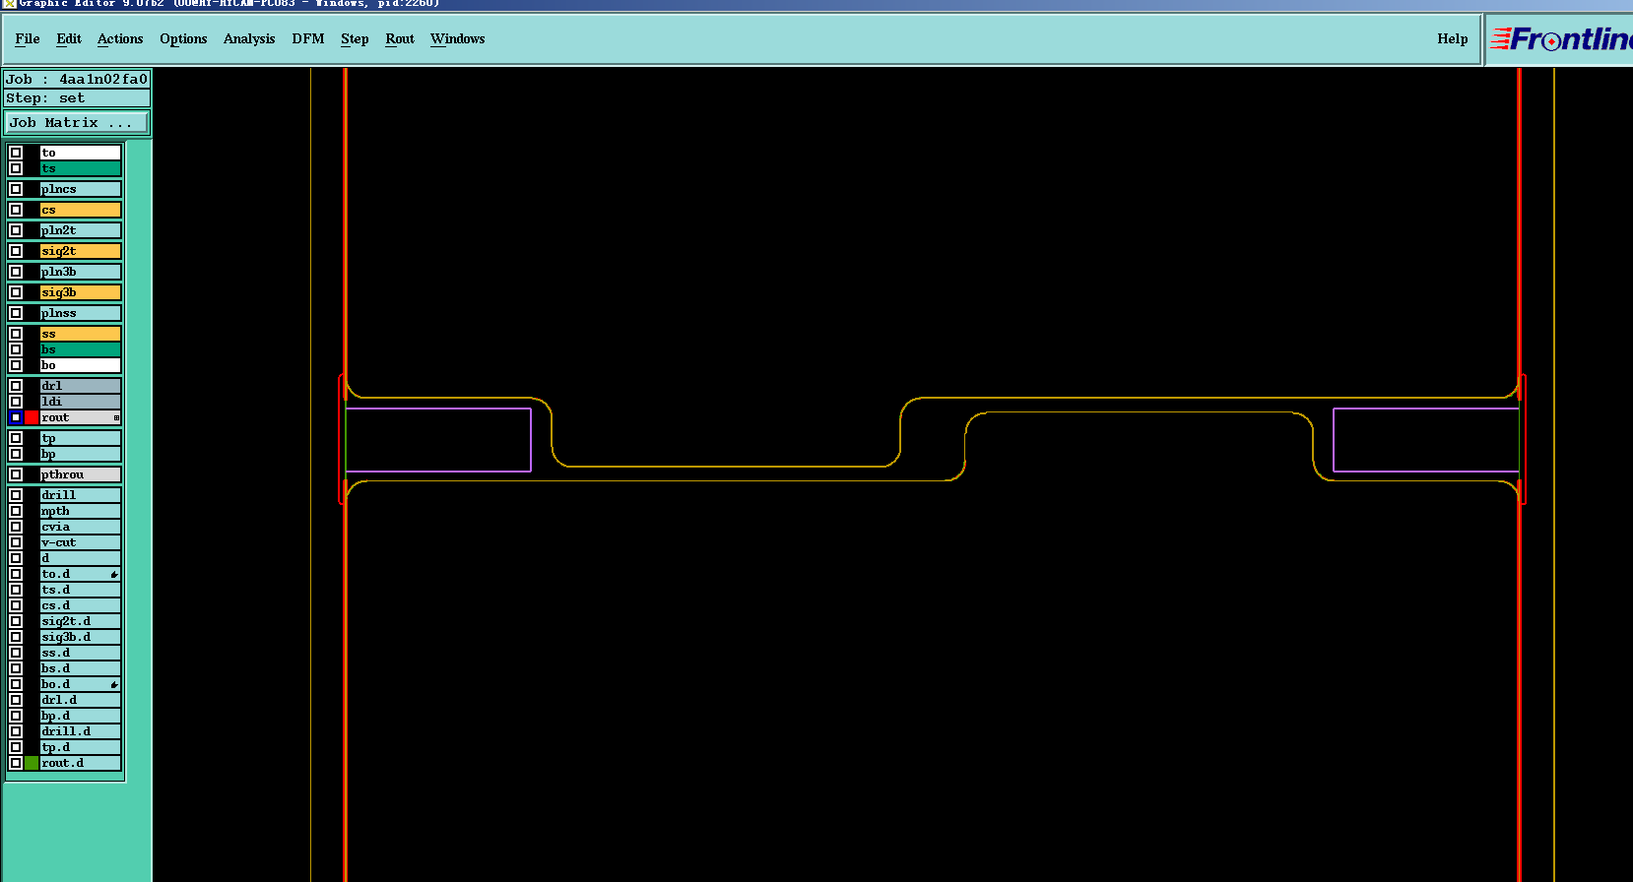Viewport: 1633px width, 882px height.
Task: Click the Frontline logo
Action: [x=1561, y=39]
